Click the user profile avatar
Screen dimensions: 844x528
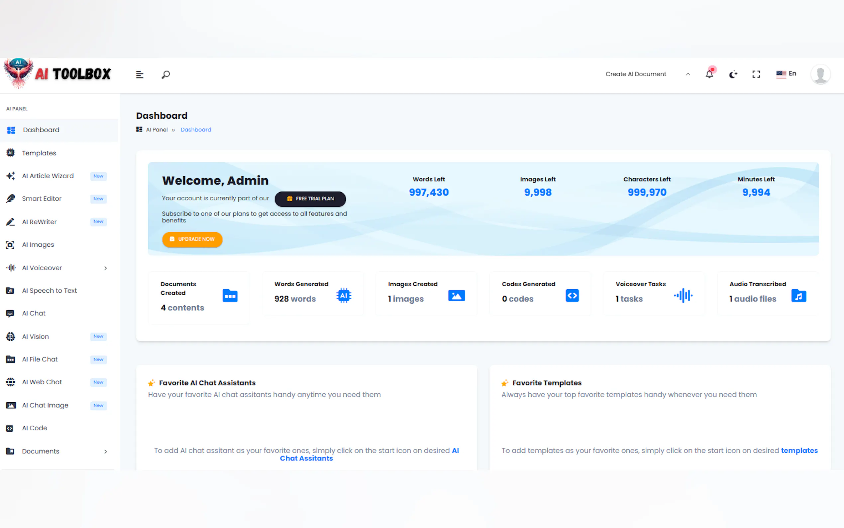(820, 74)
